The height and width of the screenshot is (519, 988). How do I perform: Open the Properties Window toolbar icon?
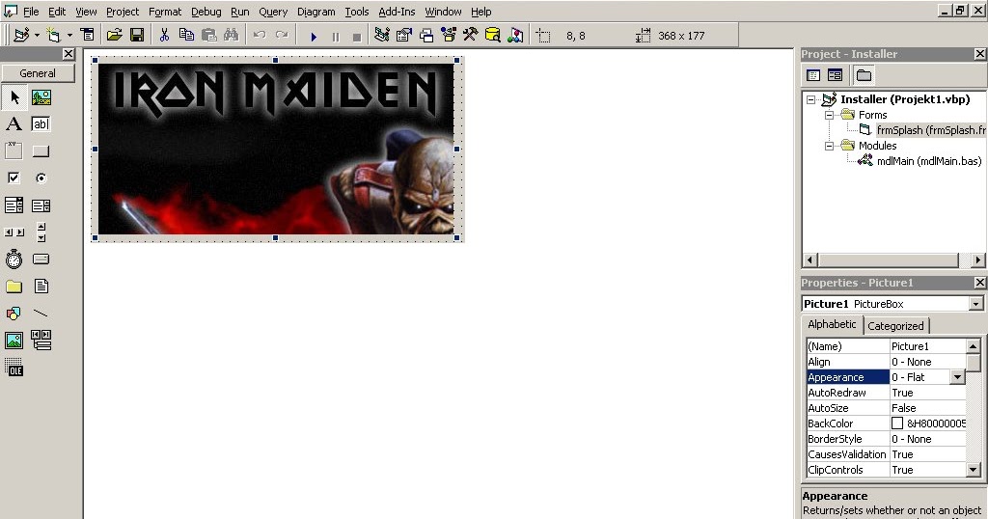[404, 36]
